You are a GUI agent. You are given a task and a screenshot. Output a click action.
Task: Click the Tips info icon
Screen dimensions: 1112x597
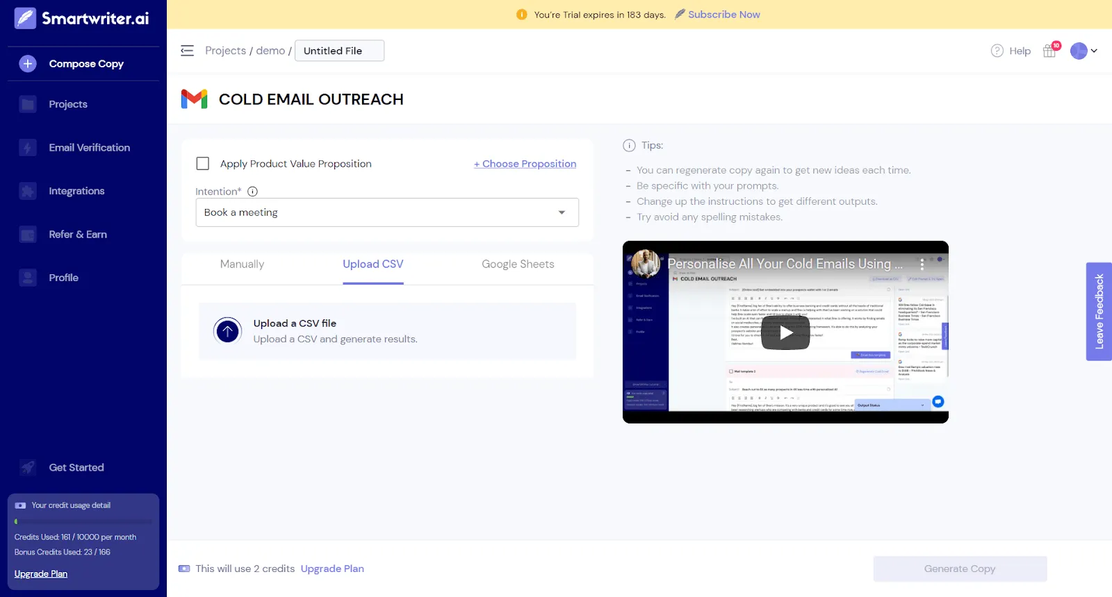point(629,145)
